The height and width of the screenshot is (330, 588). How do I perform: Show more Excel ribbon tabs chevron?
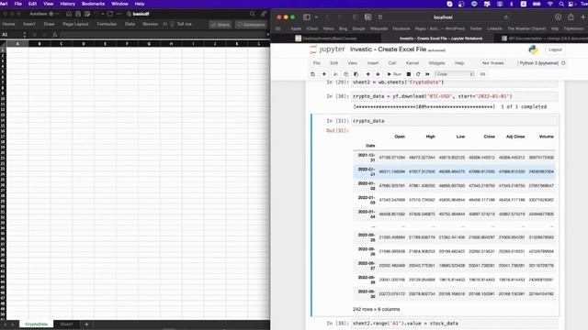point(165,24)
